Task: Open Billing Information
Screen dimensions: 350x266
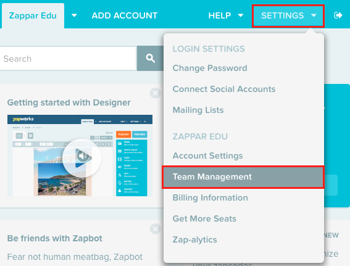Action: point(210,197)
